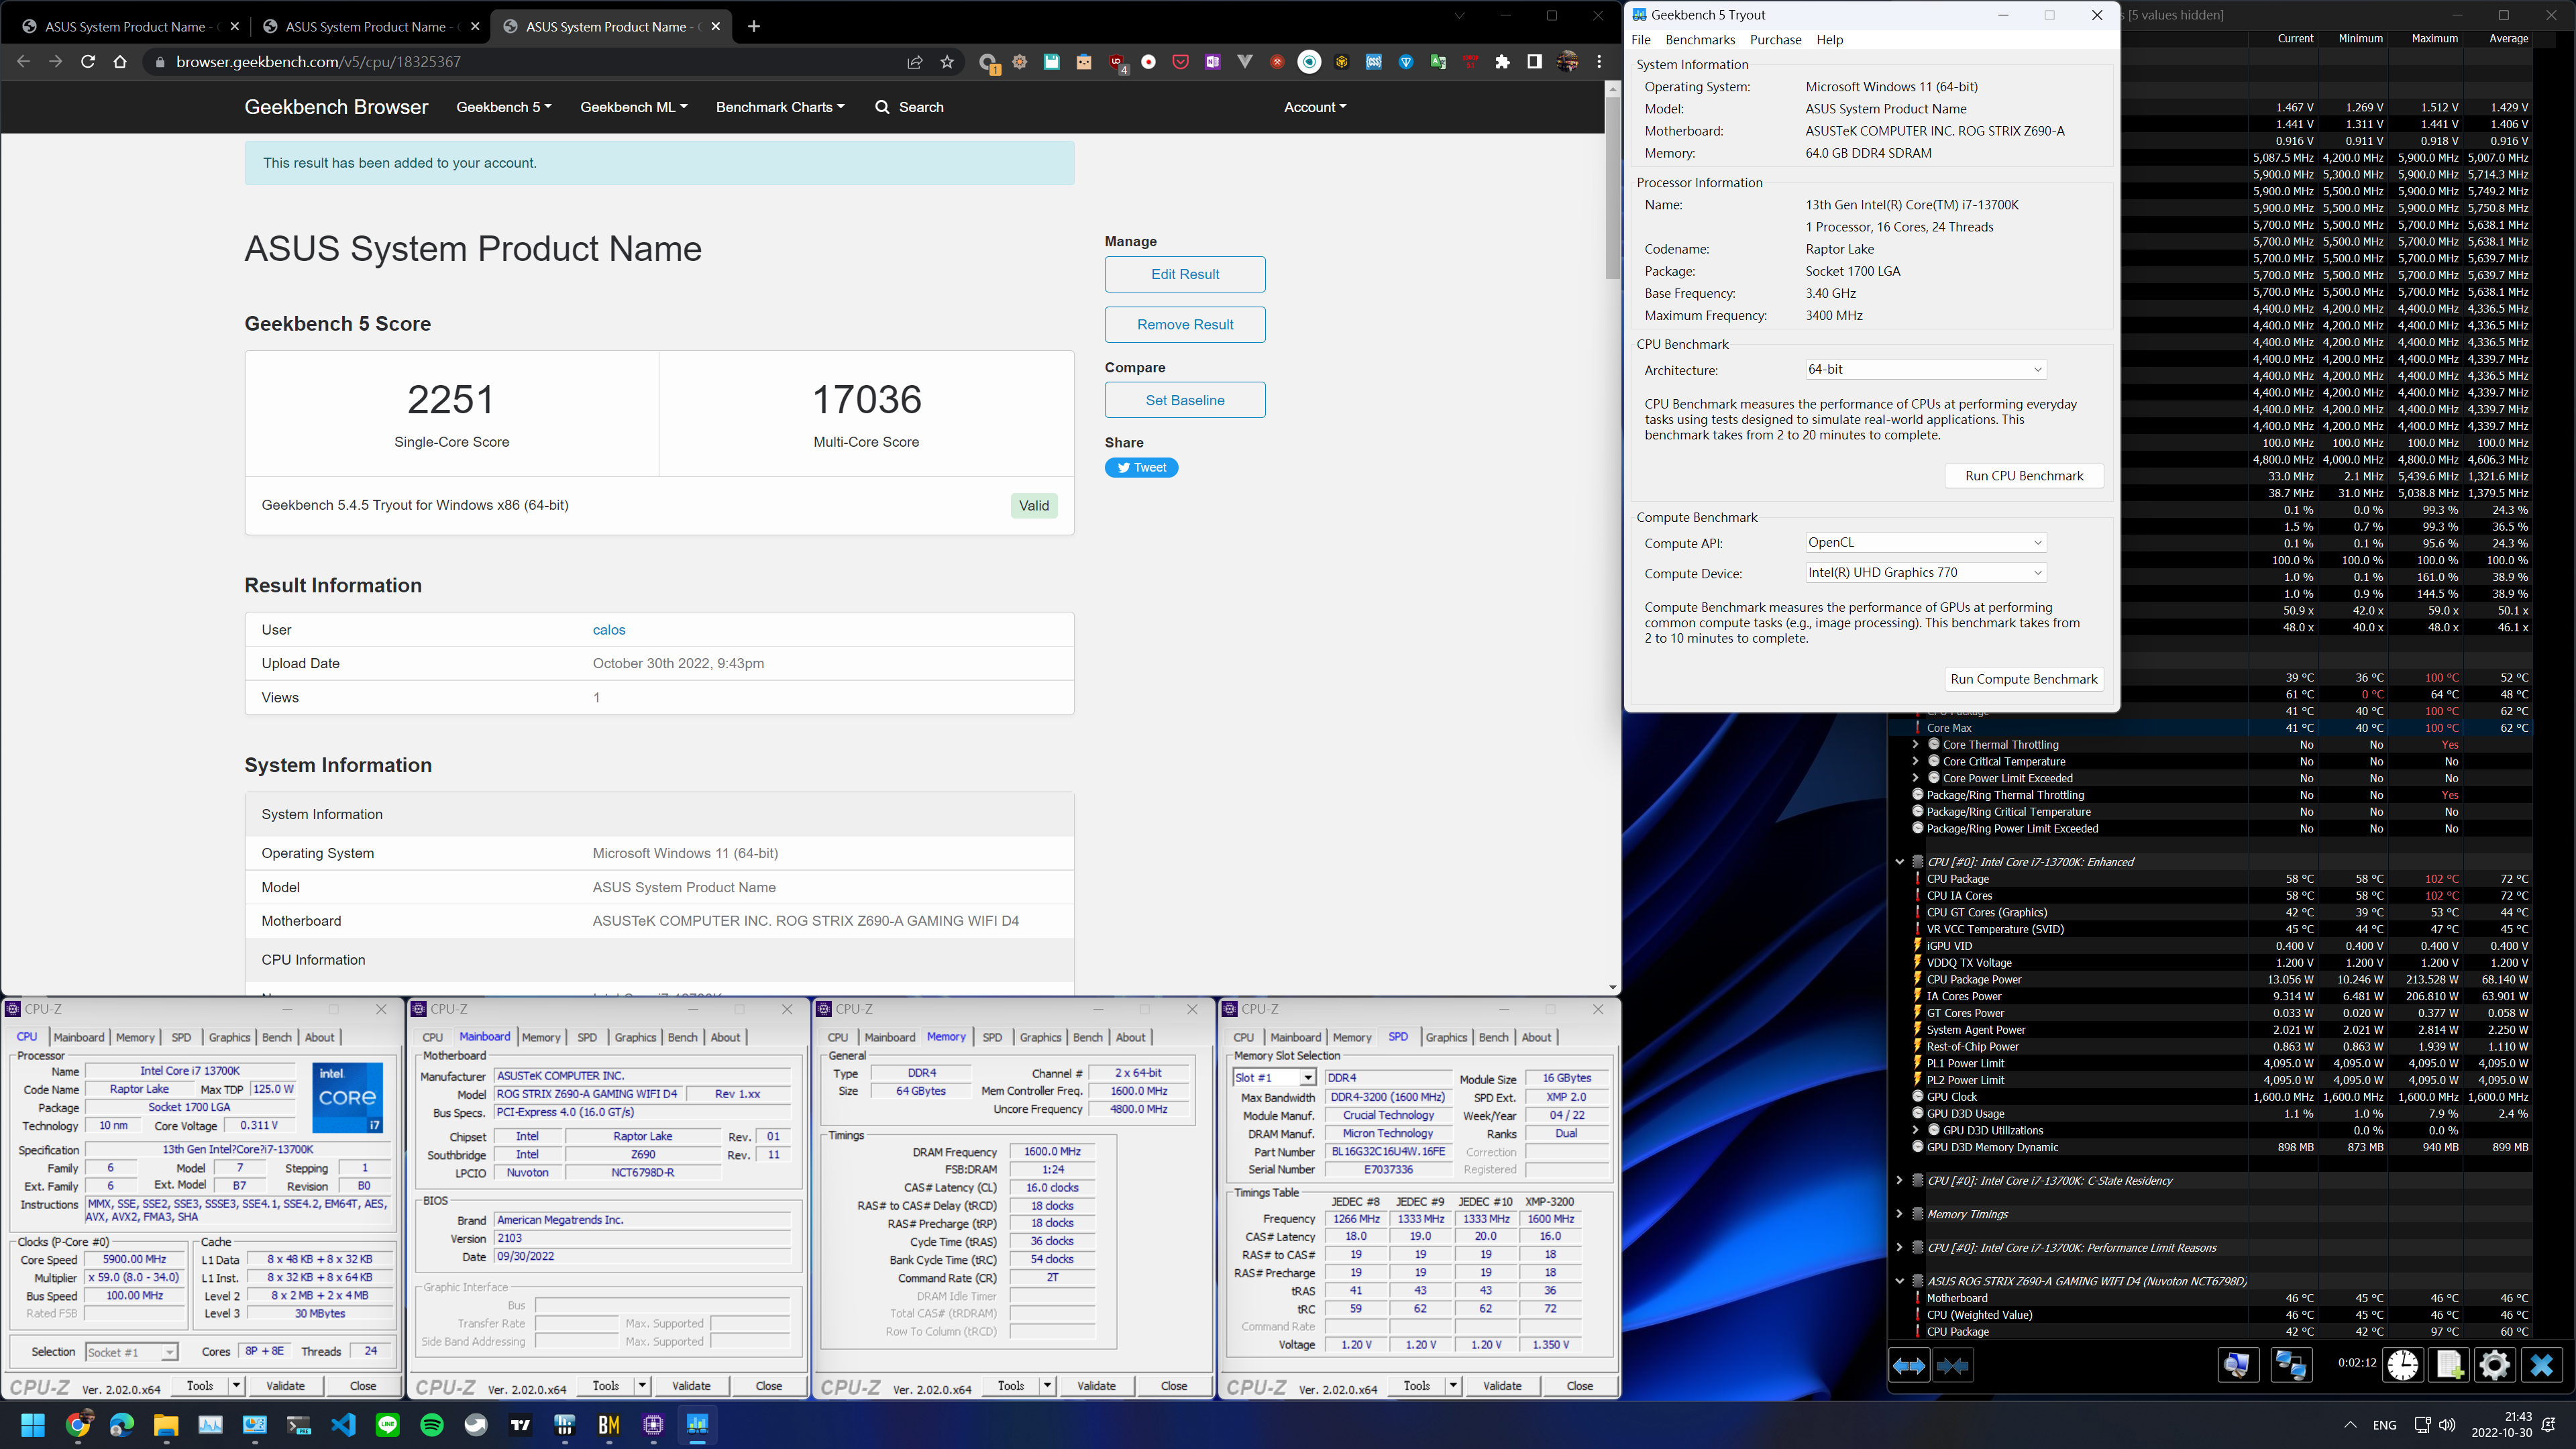Collapse the ASUS ROG STRIX Nuvoton group
The image size is (2576, 1449).
pos(1899,1281)
